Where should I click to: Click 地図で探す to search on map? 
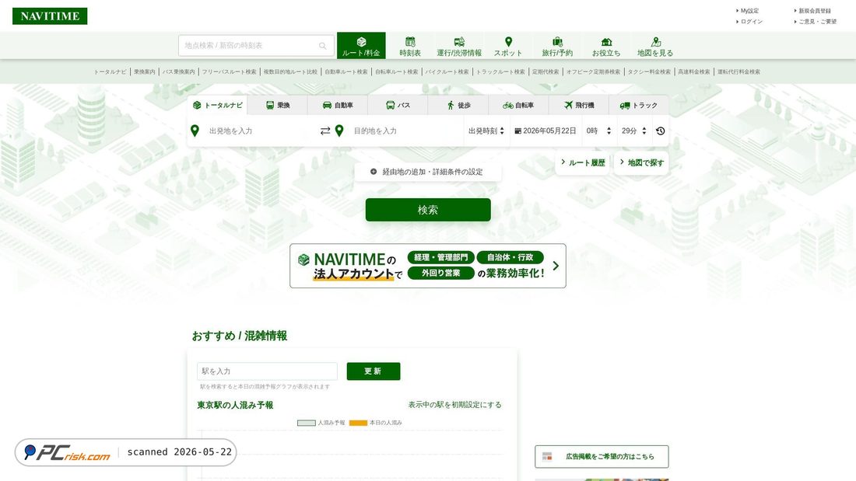(x=641, y=162)
